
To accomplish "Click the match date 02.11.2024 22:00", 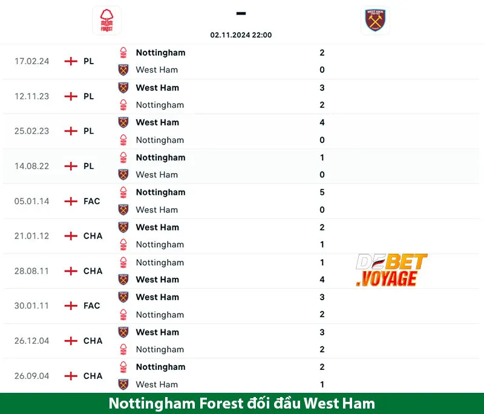I will 241,35.
